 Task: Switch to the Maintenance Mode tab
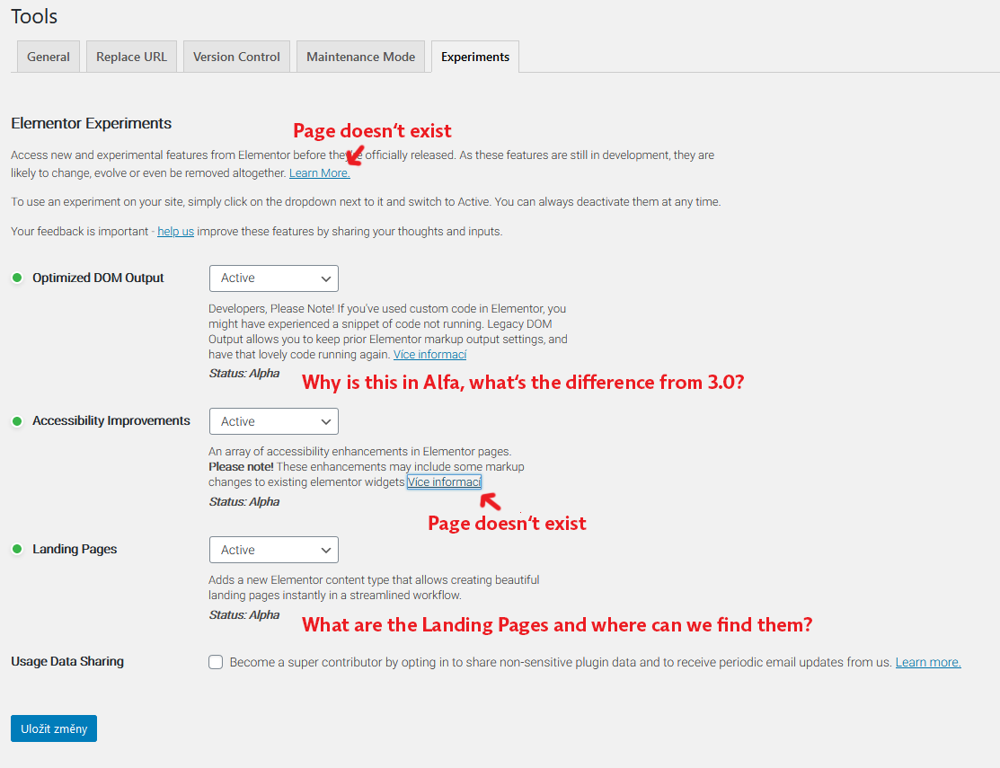tap(360, 56)
